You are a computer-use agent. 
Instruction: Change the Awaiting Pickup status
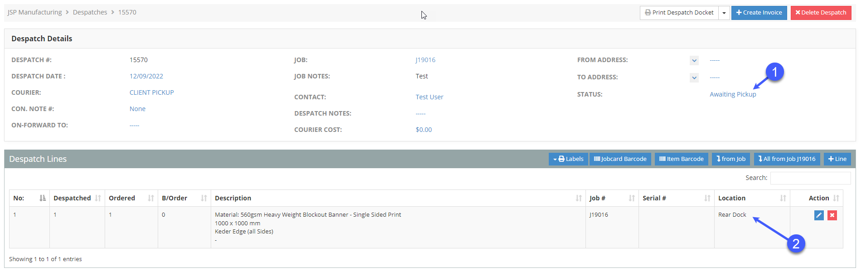tap(732, 94)
